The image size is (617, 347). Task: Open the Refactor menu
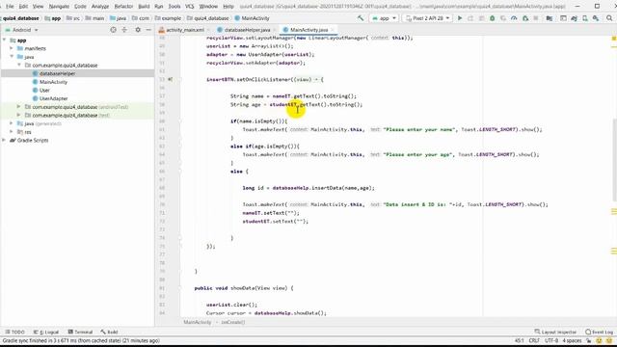click(x=123, y=7)
